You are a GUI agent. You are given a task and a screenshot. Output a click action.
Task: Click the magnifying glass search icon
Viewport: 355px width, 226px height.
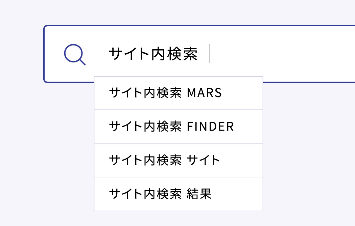(75, 54)
